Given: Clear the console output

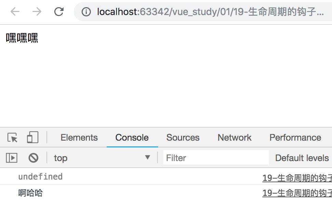Looking at the screenshot, I should [33, 158].
